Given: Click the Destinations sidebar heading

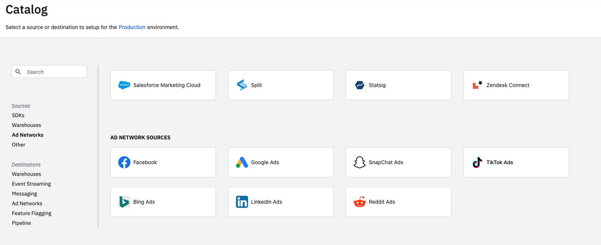Looking at the screenshot, I should point(26,165).
